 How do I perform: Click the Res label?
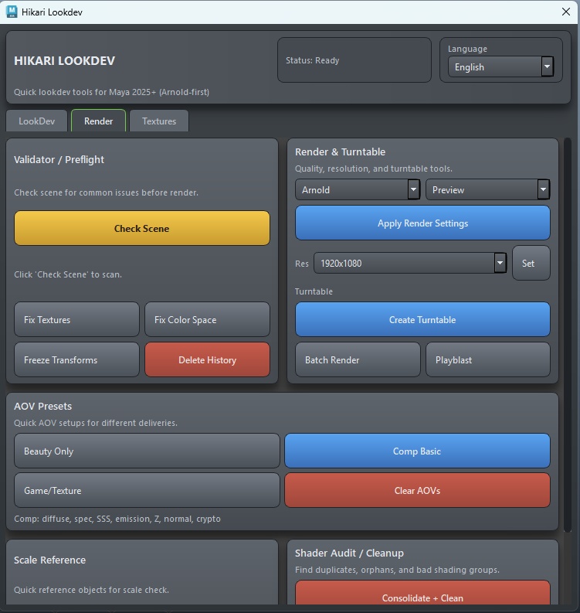coord(301,264)
